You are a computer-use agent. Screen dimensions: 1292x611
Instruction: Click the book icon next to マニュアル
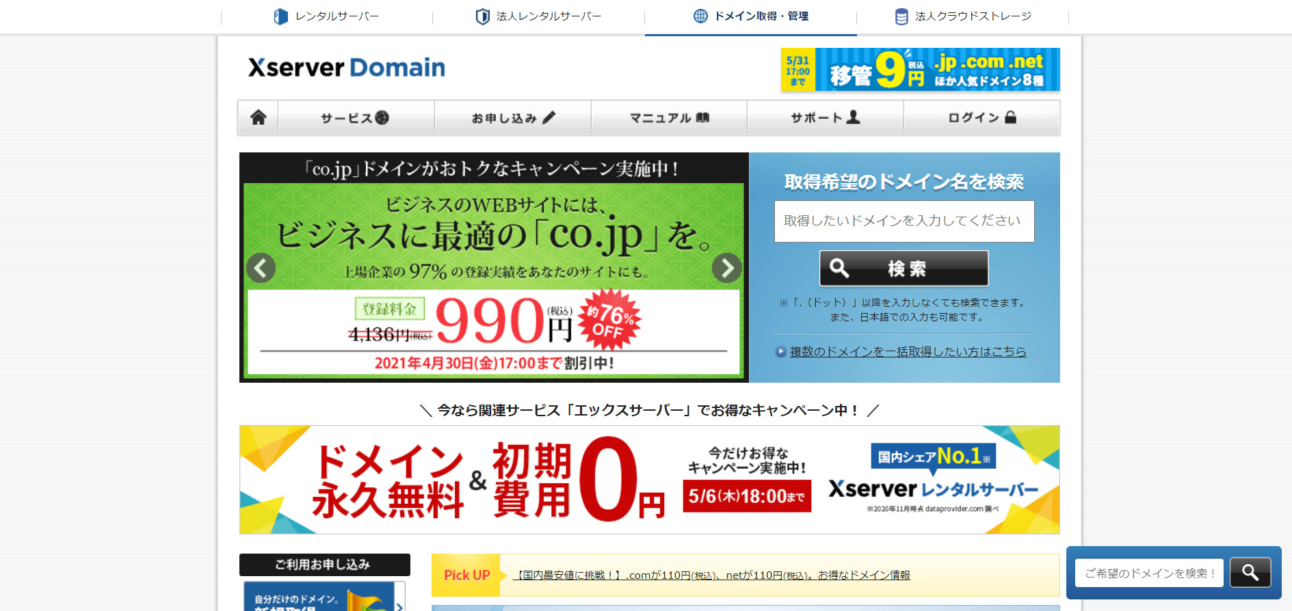pos(702,118)
